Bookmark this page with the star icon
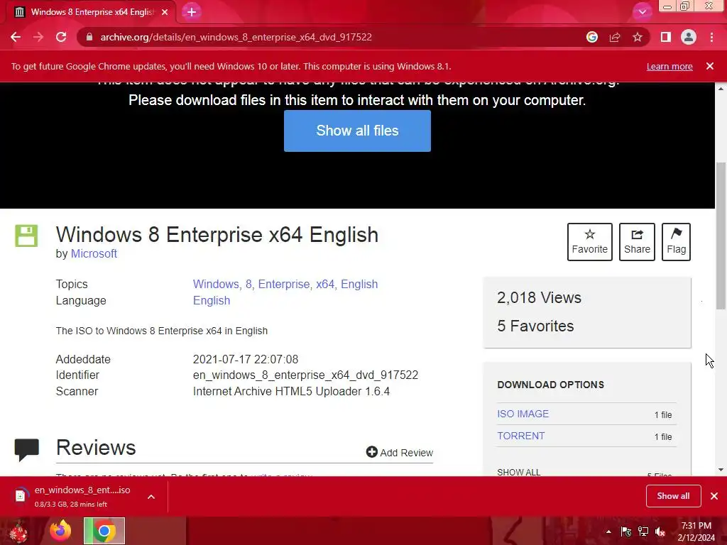 pyautogui.click(x=638, y=37)
